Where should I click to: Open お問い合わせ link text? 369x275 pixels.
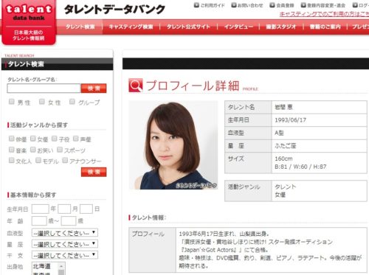[x=250, y=5]
